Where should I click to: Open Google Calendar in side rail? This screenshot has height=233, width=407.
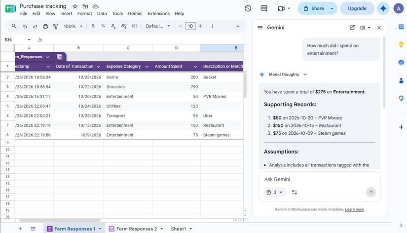point(401,27)
